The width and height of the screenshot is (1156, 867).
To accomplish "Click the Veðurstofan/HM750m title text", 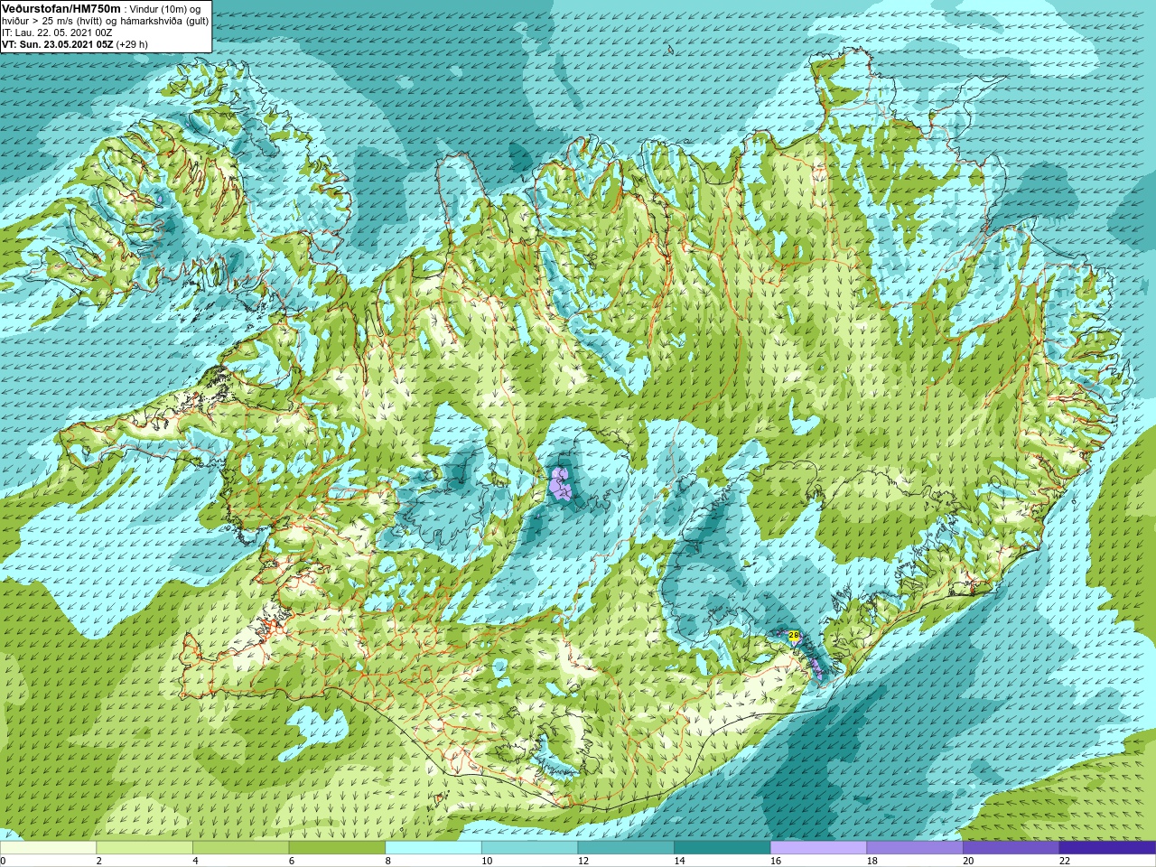I will (61, 8).
